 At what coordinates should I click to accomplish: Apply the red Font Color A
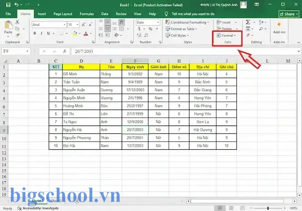click(86, 33)
